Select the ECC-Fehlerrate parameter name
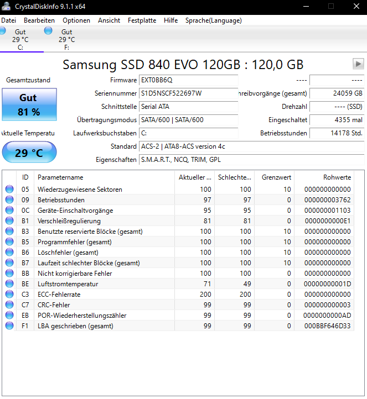367x399 pixels. [59, 295]
